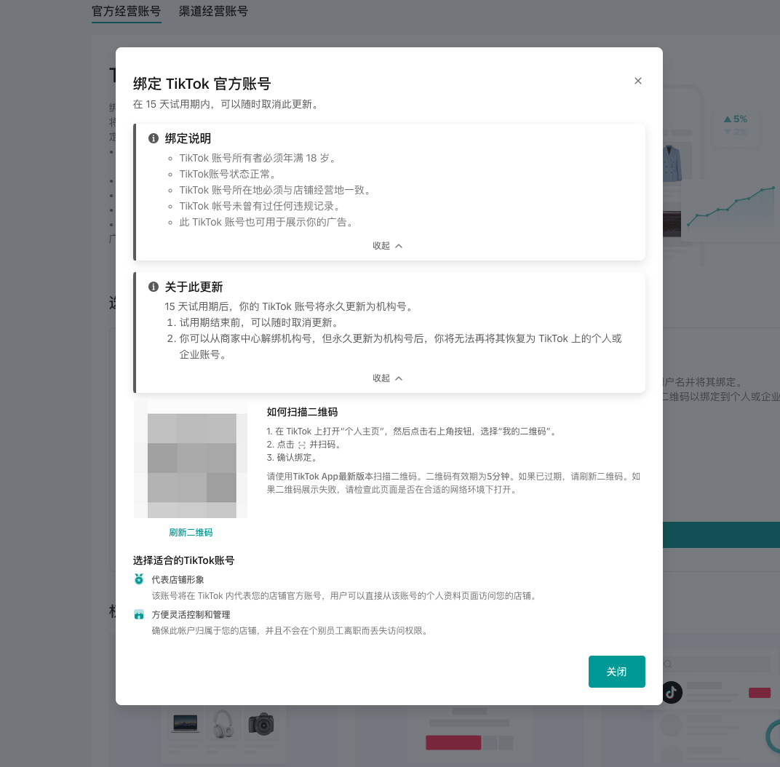This screenshot has width=780, height=767.
Task: Refresh the QR code via 刷新二维码 link
Action: 191,533
